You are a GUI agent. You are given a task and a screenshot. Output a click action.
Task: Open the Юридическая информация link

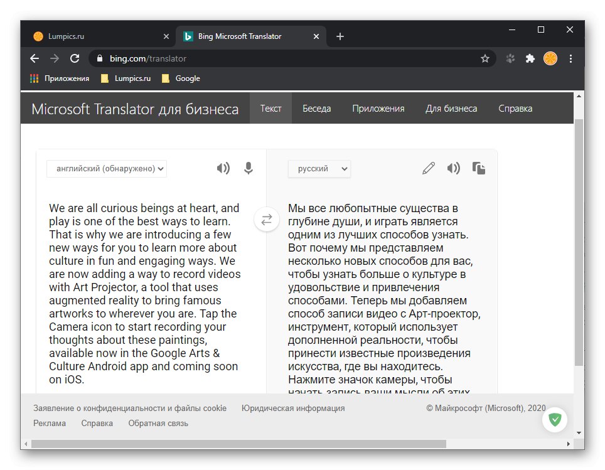click(x=293, y=409)
